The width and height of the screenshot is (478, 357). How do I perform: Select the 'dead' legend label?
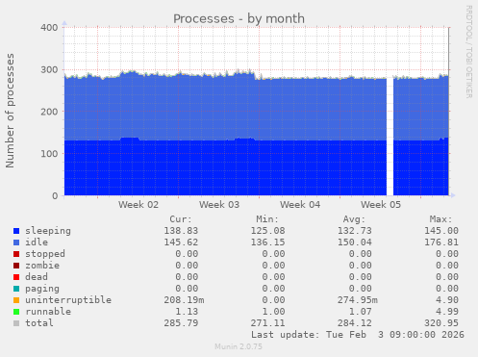tap(37, 277)
